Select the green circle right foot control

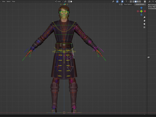pyautogui.click(x=74, y=111)
